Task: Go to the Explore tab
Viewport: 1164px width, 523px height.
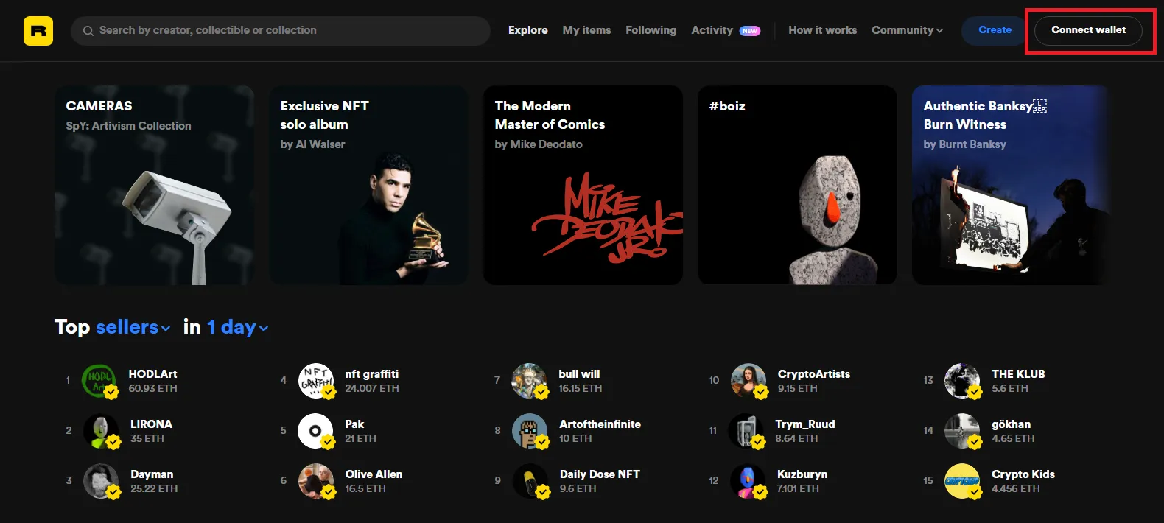Action: [527, 30]
